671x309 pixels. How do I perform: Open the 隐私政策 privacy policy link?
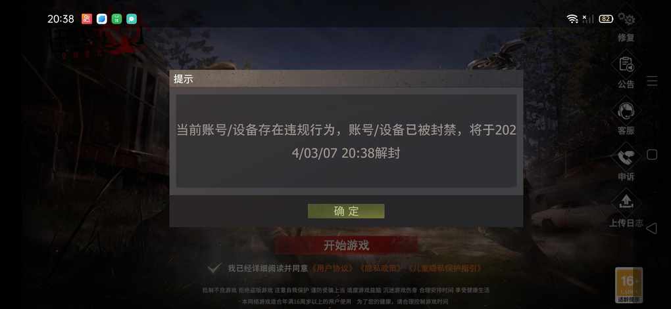(381, 268)
